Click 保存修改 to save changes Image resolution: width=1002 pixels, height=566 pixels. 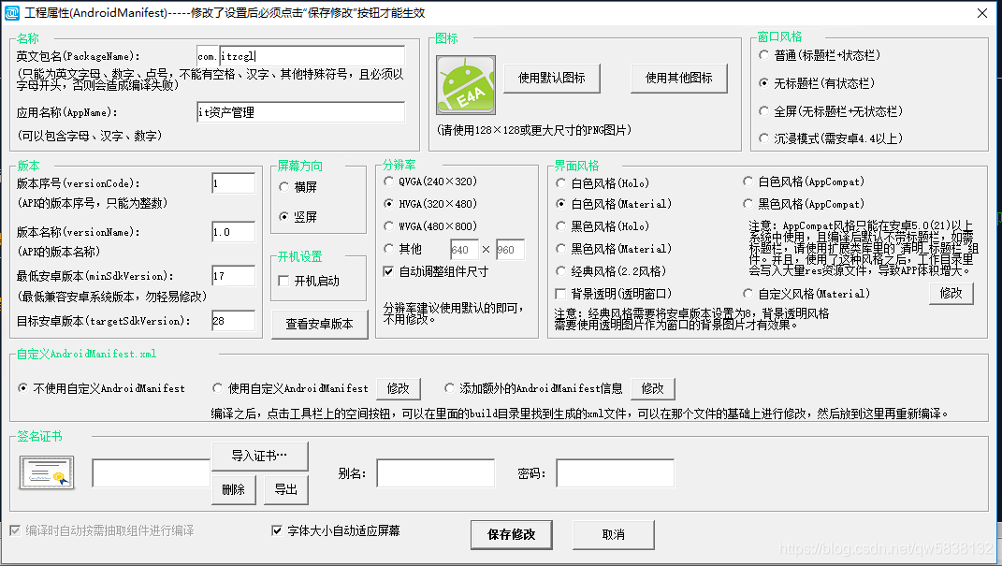pos(511,535)
